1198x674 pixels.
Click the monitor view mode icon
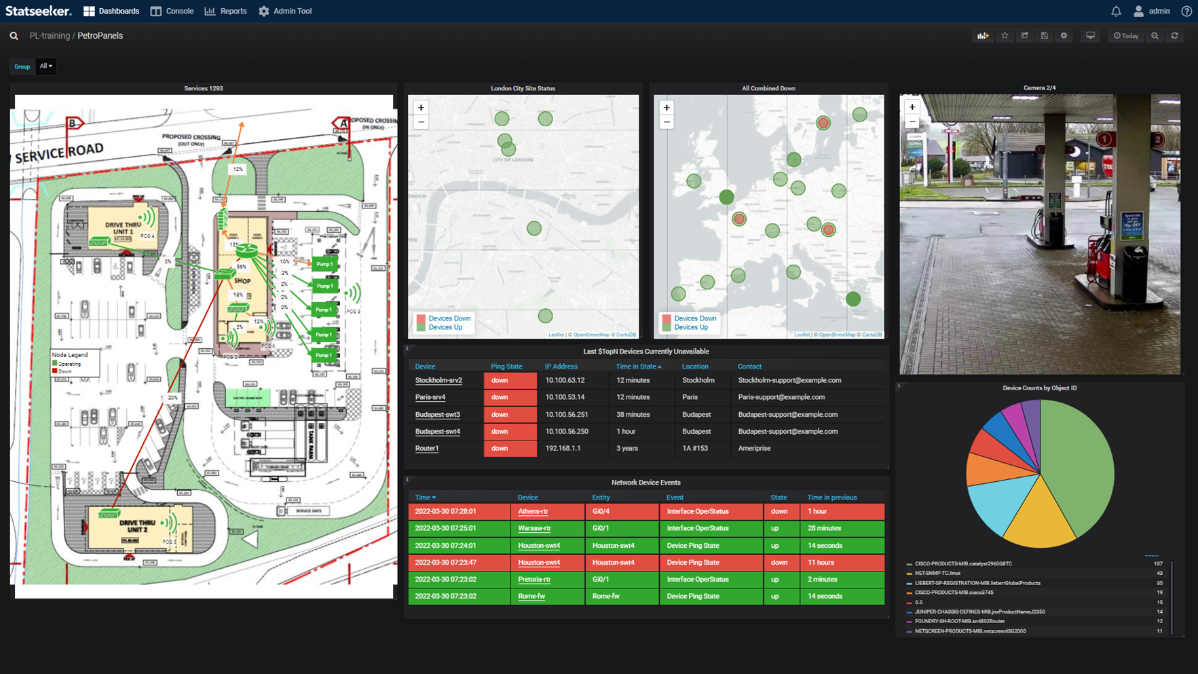tap(1090, 36)
